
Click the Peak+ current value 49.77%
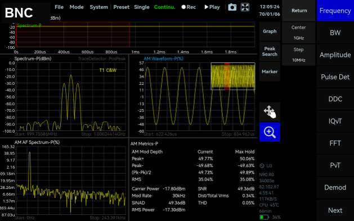click(205, 159)
